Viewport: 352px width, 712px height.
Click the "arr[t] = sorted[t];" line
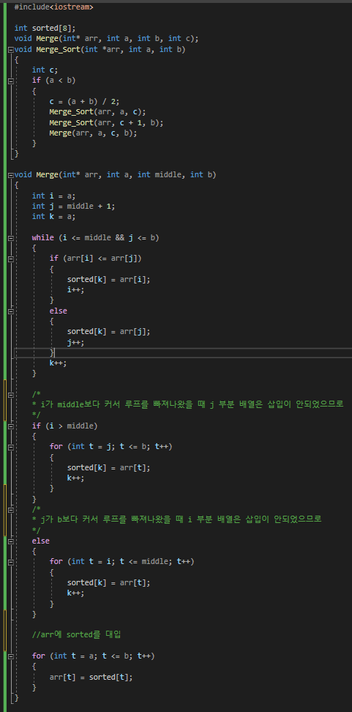[x=91, y=677]
